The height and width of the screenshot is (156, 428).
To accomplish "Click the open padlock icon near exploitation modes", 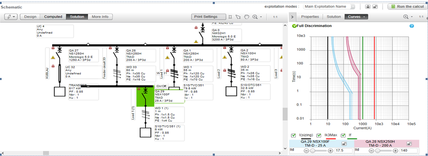I will [x=375, y=6].
